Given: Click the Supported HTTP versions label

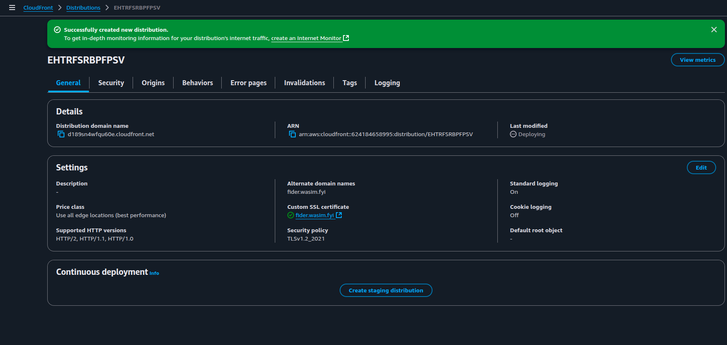Looking at the screenshot, I should tap(91, 230).
